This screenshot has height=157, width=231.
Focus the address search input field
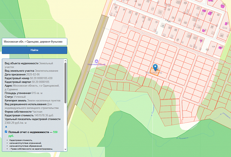[x=35, y=41]
